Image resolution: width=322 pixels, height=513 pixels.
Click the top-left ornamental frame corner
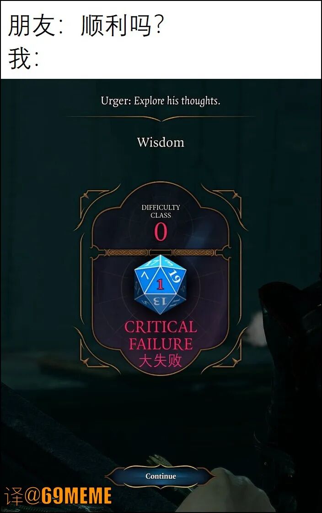(x=95, y=203)
